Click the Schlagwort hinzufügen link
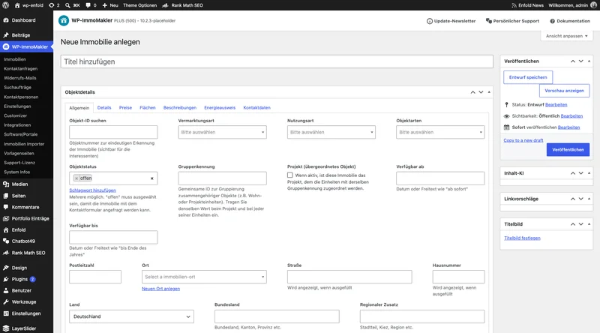 [92, 190]
